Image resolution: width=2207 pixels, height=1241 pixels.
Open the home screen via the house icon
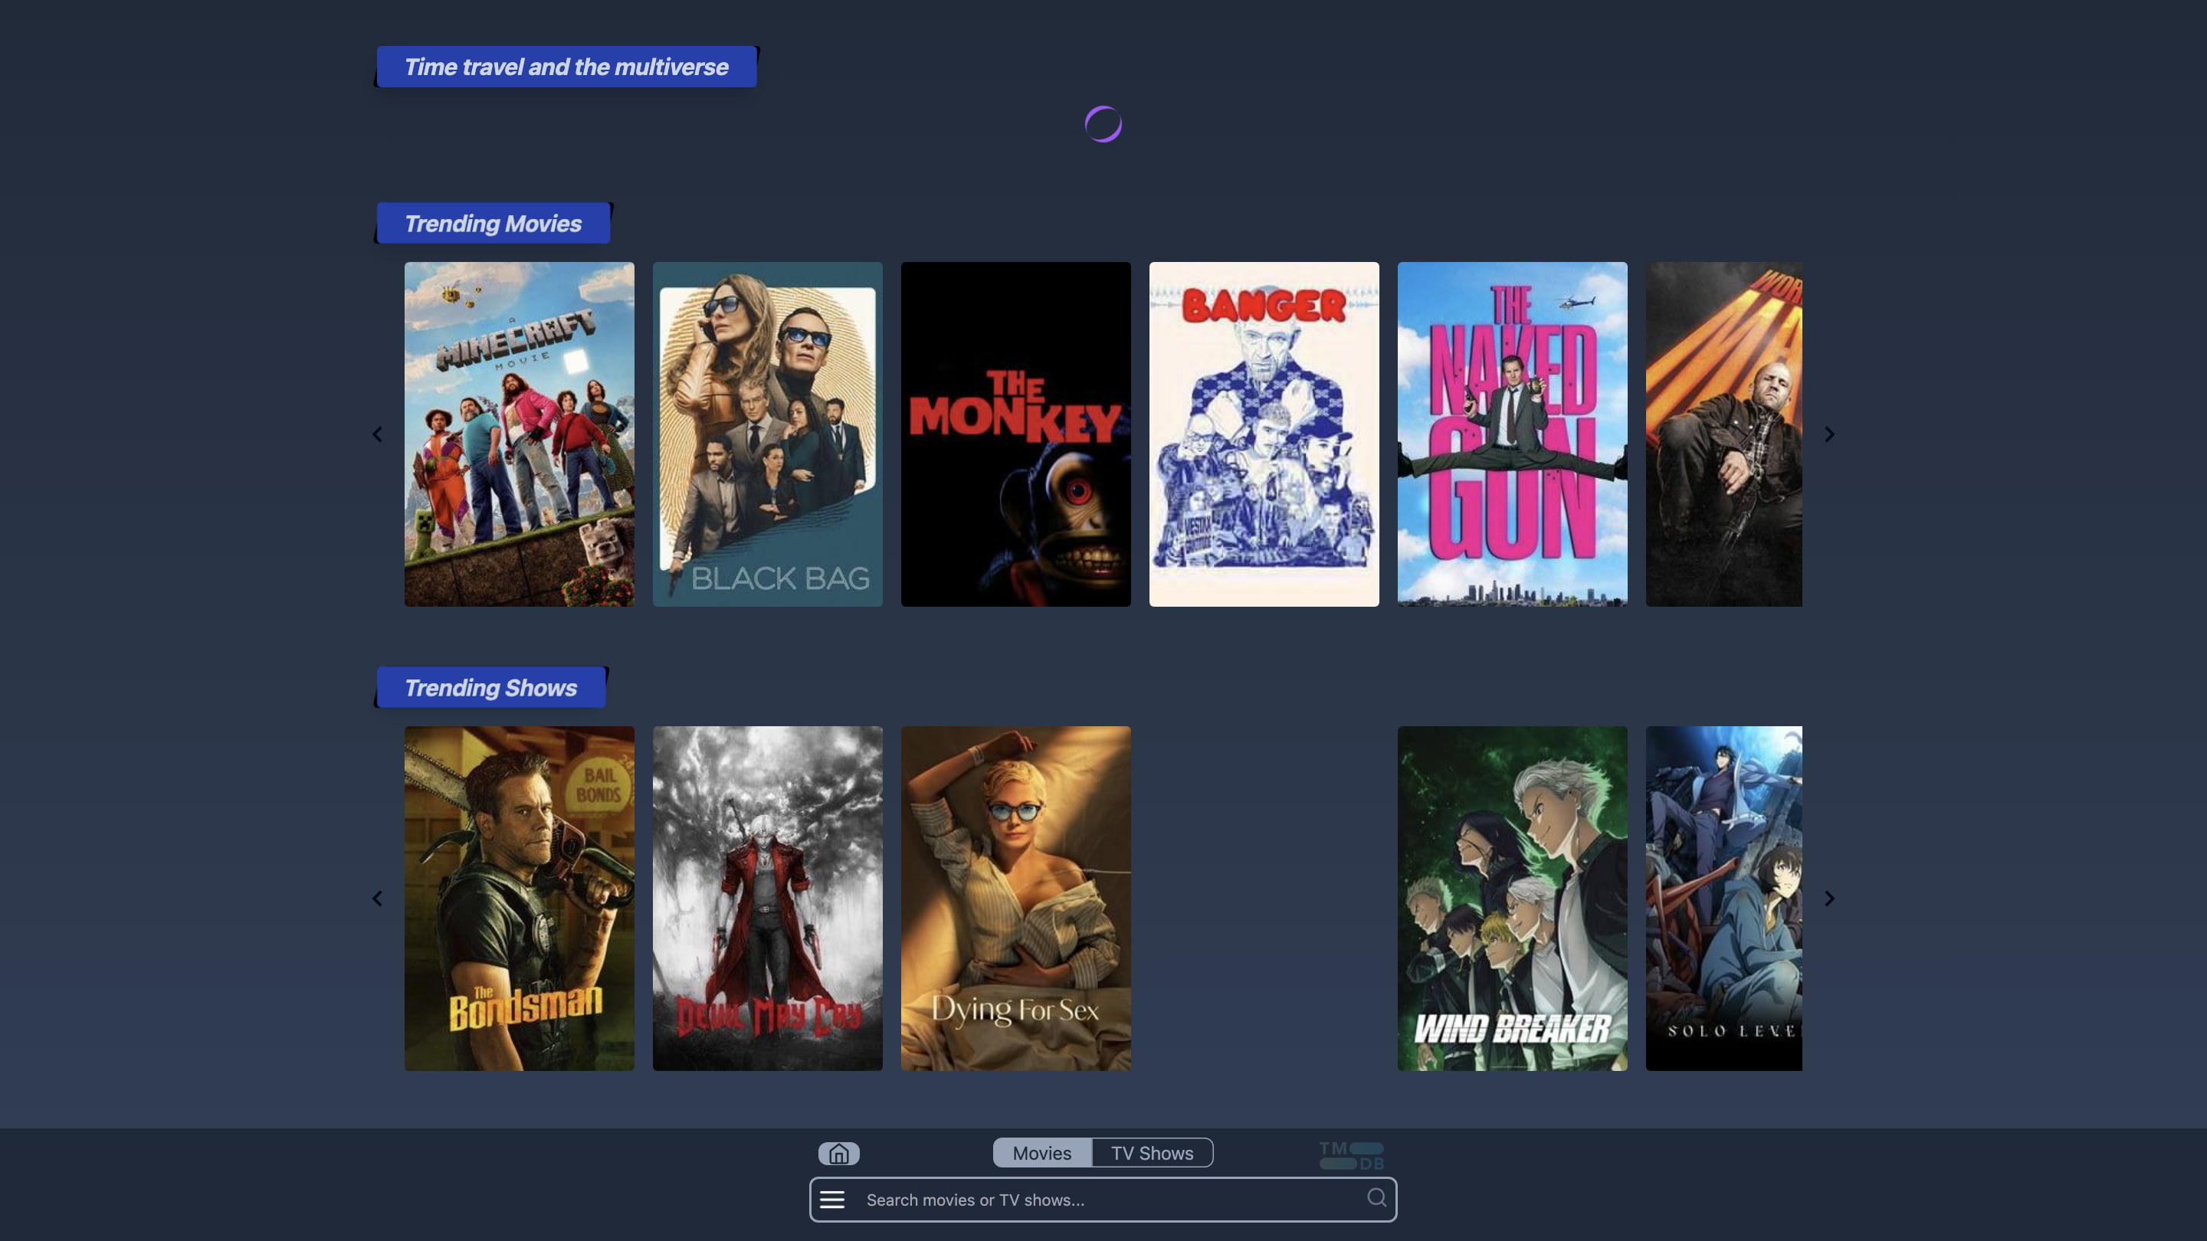point(839,1153)
